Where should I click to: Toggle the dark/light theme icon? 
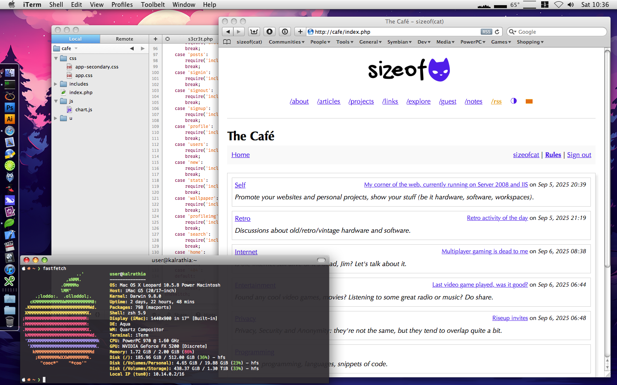coord(513,101)
